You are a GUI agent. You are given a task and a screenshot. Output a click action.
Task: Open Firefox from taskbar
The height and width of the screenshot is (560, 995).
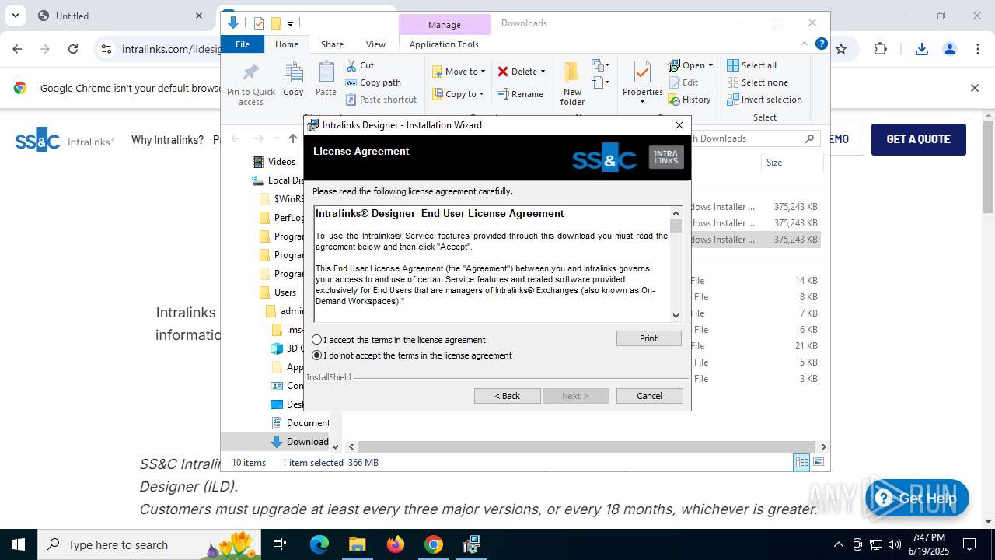(396, 544)
